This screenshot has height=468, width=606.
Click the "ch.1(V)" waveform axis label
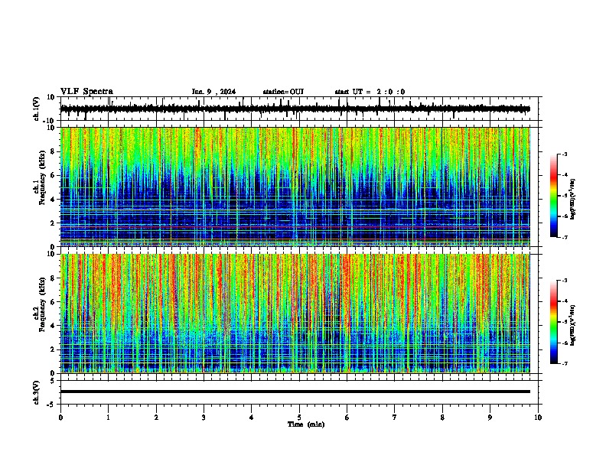click(37, 109)
